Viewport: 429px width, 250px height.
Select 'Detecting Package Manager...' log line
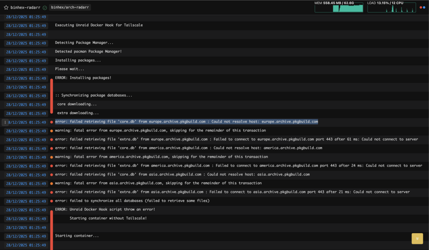click(x=84, y=43)
